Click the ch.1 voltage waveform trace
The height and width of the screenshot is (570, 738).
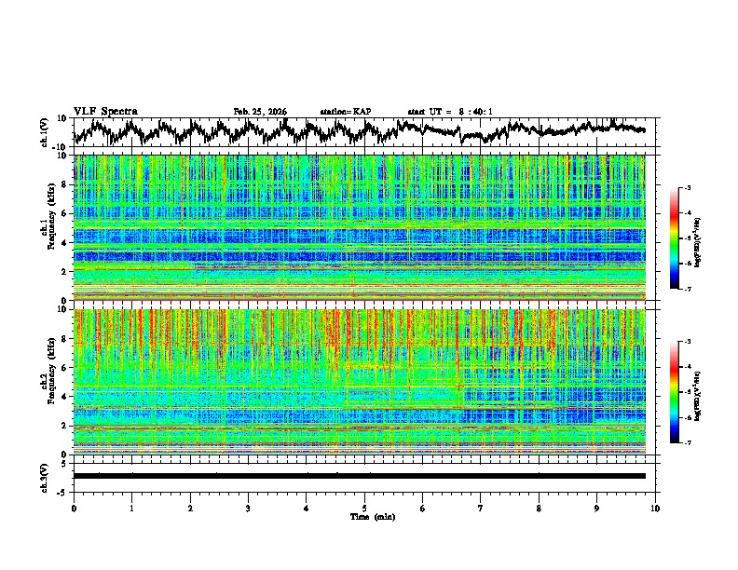point(359,131)
